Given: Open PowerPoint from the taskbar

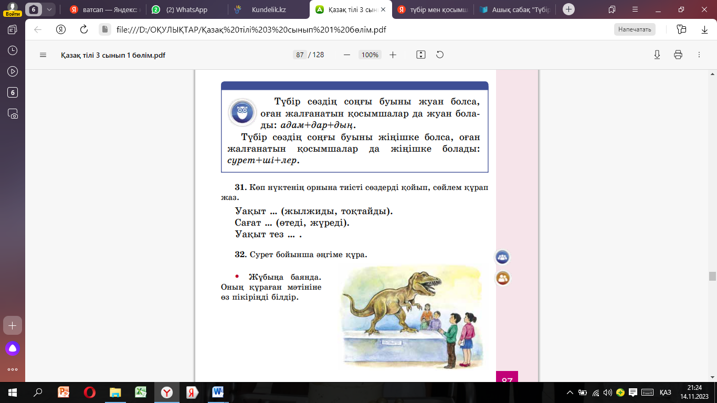Looking at the screenshot, I should coord(64,392).
